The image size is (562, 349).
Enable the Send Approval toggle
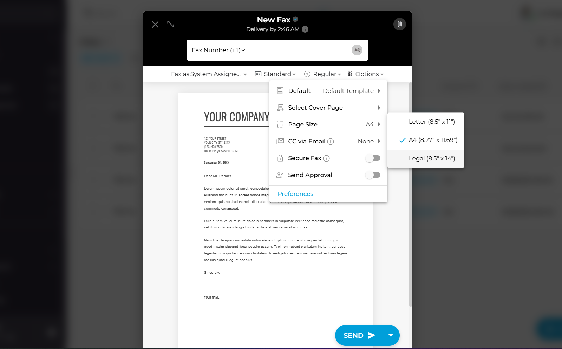click(373, 175)
